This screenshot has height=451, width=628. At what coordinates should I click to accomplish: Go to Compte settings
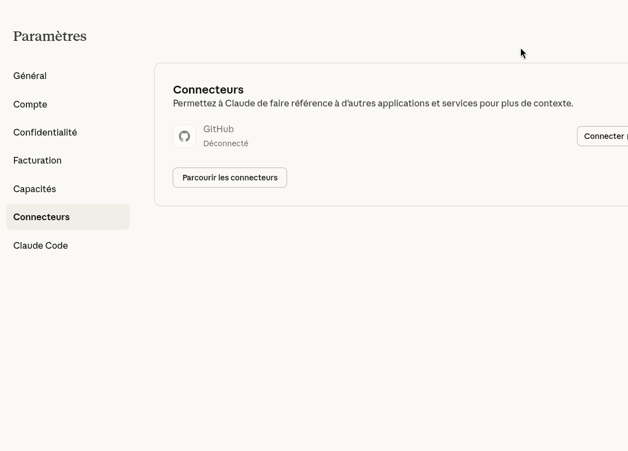30,104
